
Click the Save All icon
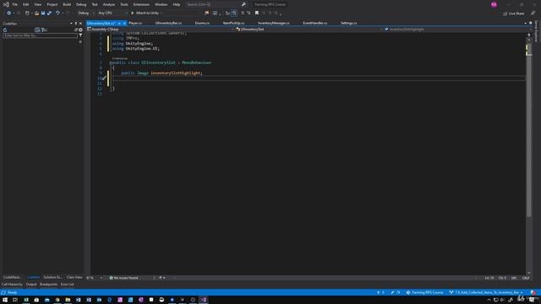(49, 14)
